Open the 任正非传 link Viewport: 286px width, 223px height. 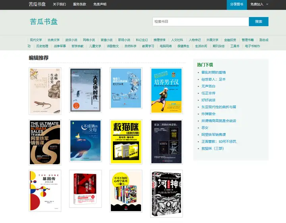pos(208,93)
